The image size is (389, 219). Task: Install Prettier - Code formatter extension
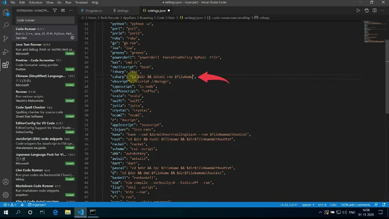[x=70, y=69]
